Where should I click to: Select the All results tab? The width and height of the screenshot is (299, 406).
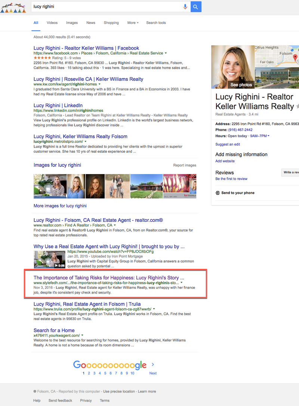36,23
